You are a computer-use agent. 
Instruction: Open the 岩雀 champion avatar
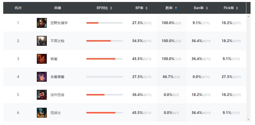pos(42,59)
